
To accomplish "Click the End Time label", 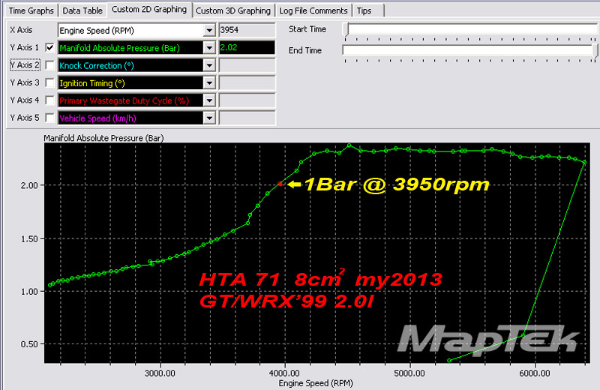I will pyautogui.click(x=305, y=50).
